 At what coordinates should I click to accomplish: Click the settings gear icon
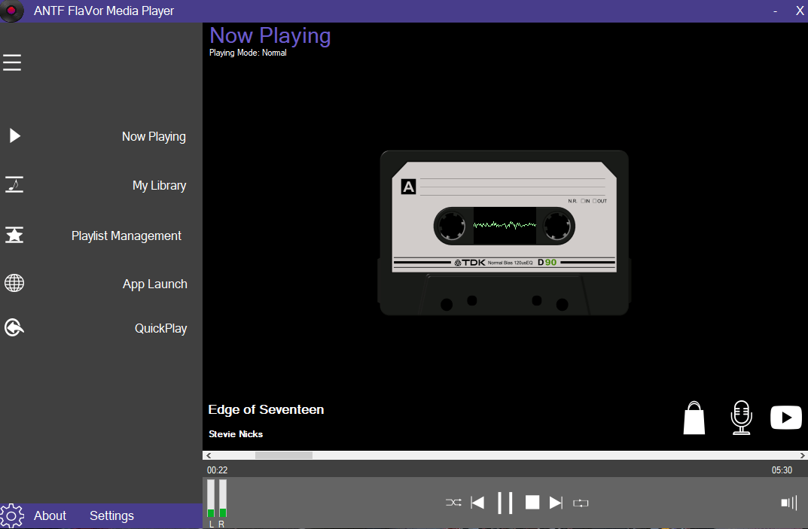(12, 515)
